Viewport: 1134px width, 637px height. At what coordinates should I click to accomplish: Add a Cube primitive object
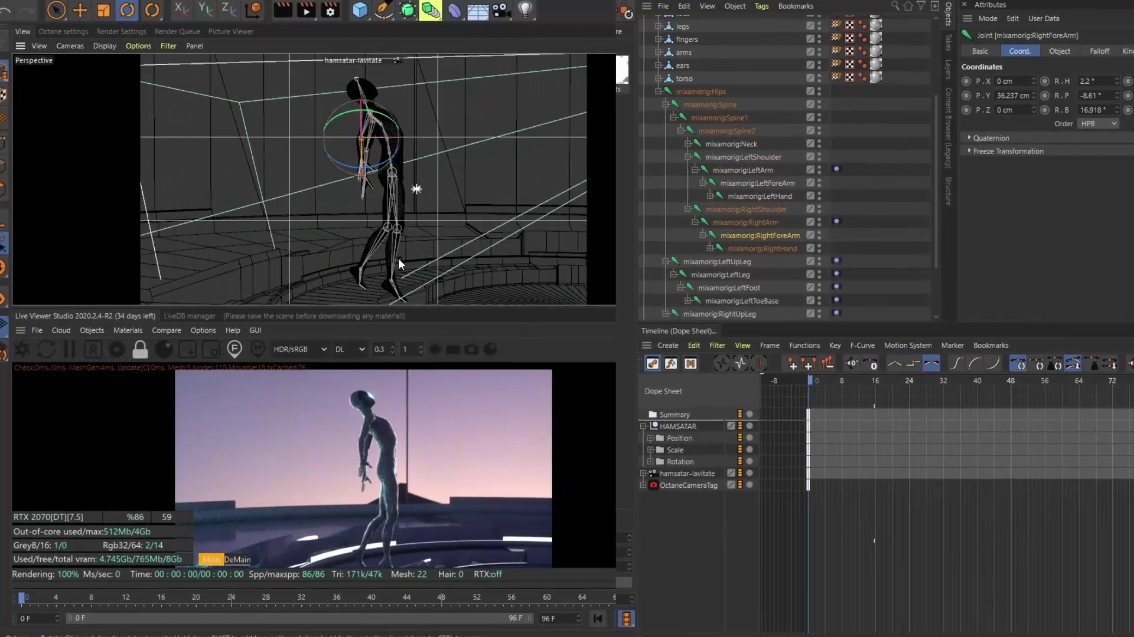click(x=360, y=10)
